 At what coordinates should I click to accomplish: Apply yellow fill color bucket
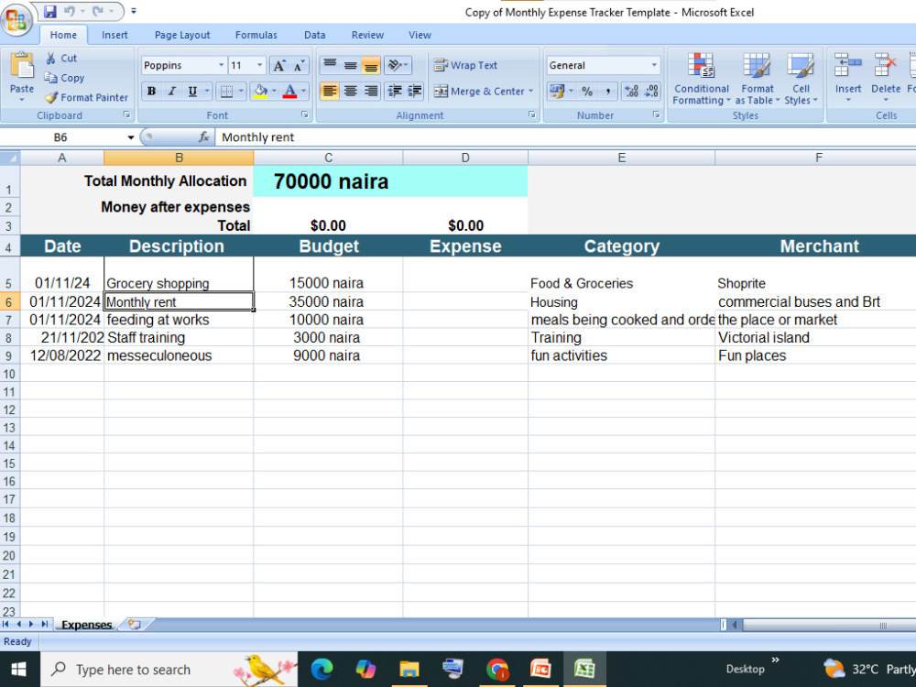(260, 91)
